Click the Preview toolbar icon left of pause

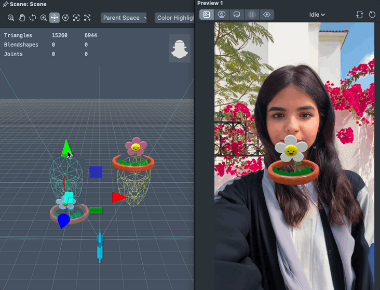[237, 15]
